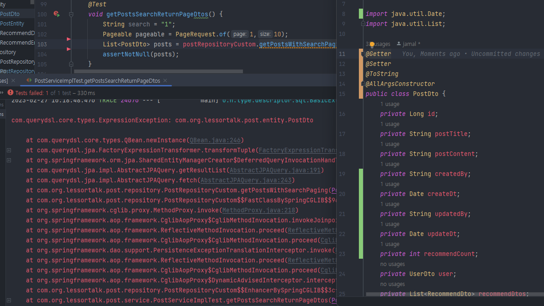Viewport: 544px width, 306px height.
Task: Click the '1 usage' hint above createdBy
Action: coord(390,164)
